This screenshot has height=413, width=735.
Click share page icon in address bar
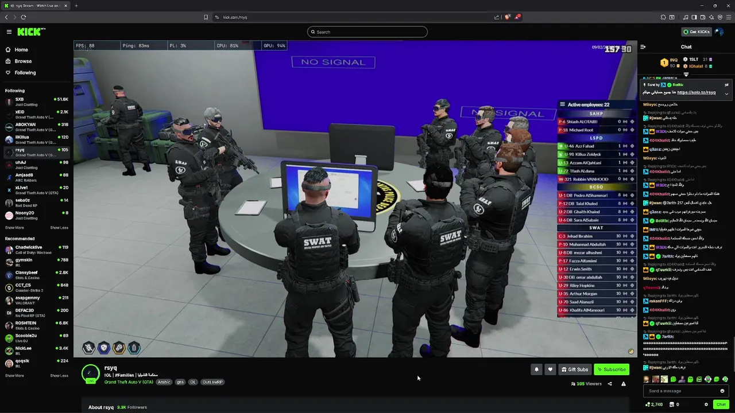[497, 17]
